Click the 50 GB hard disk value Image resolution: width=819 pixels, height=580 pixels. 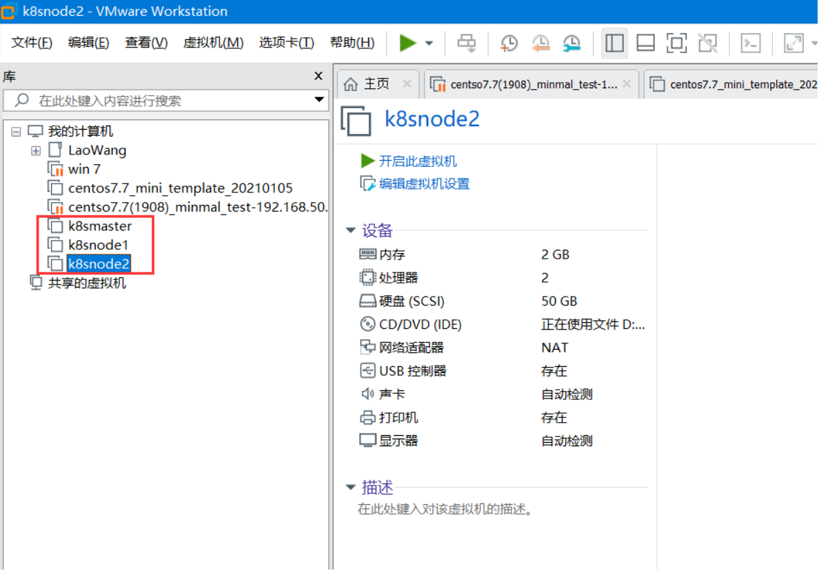[x=559, y=301]
